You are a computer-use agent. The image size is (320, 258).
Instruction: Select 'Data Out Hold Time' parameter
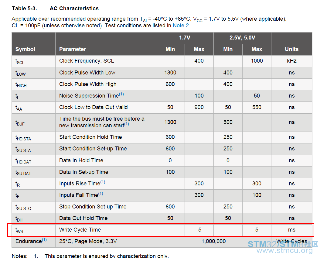point(83,218)
